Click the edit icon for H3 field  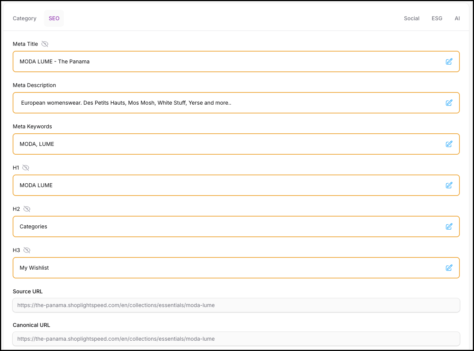click(449, 268)
